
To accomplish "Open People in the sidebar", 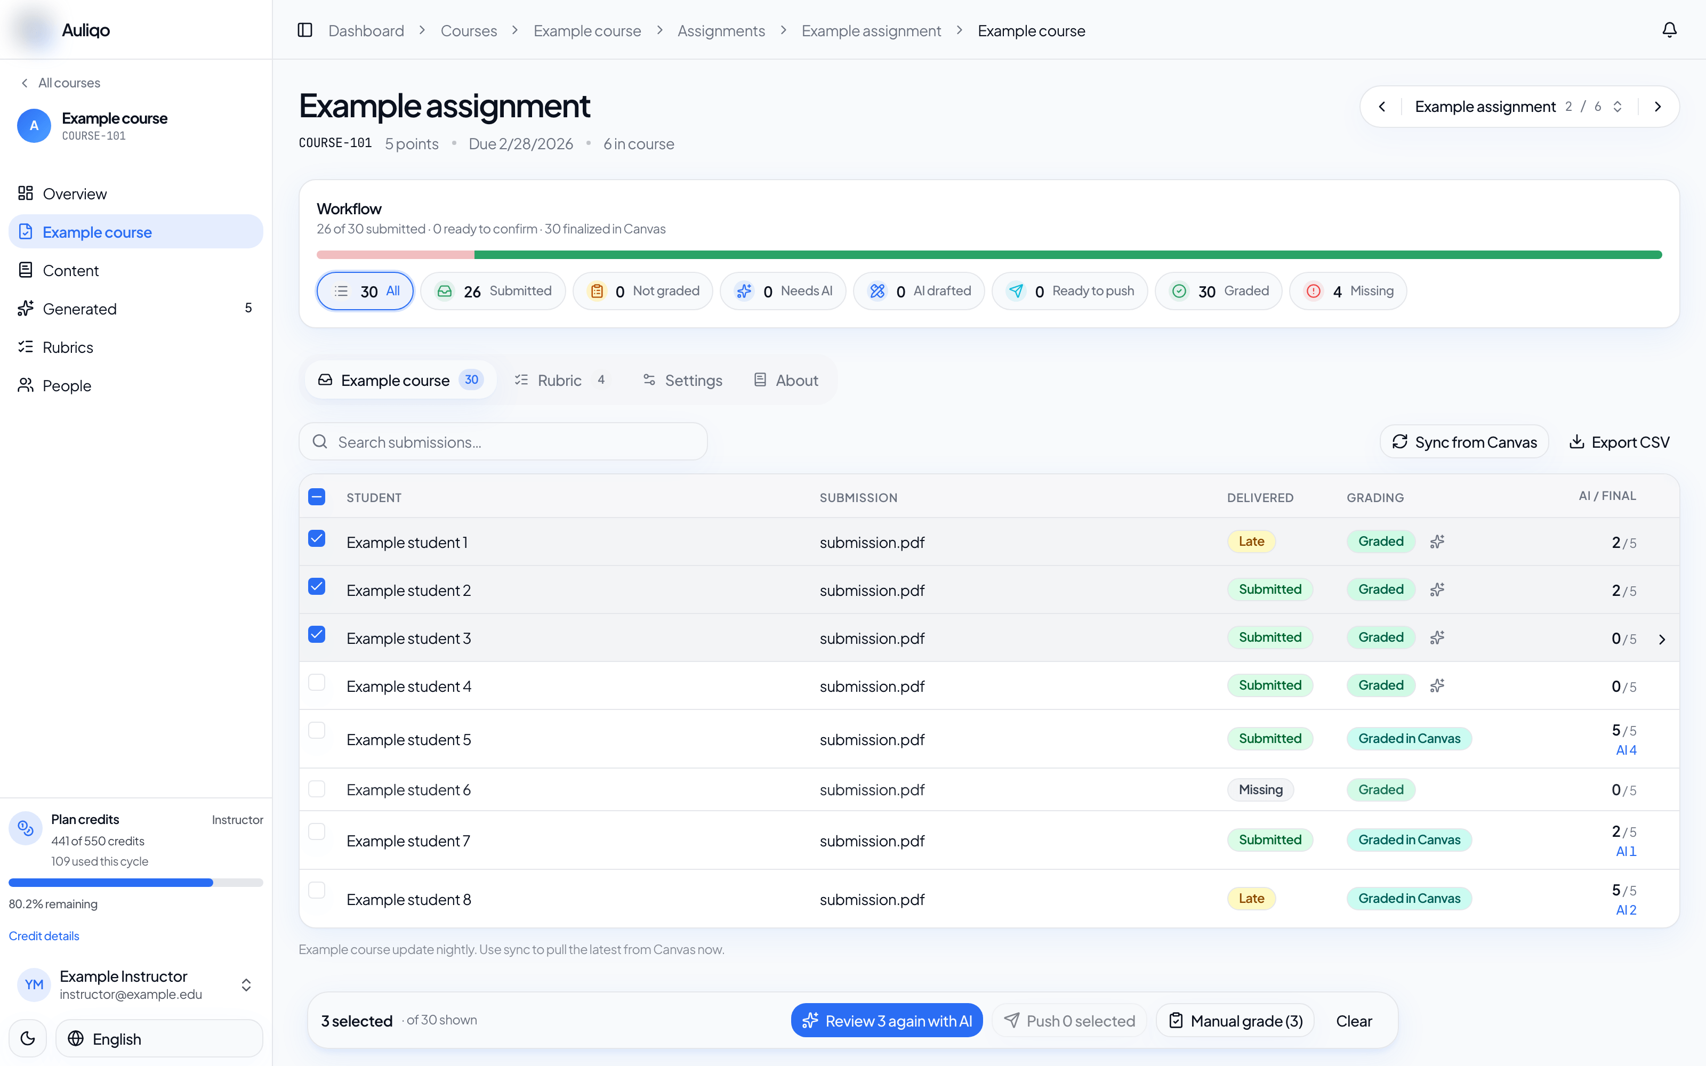I will pos(135,386).
